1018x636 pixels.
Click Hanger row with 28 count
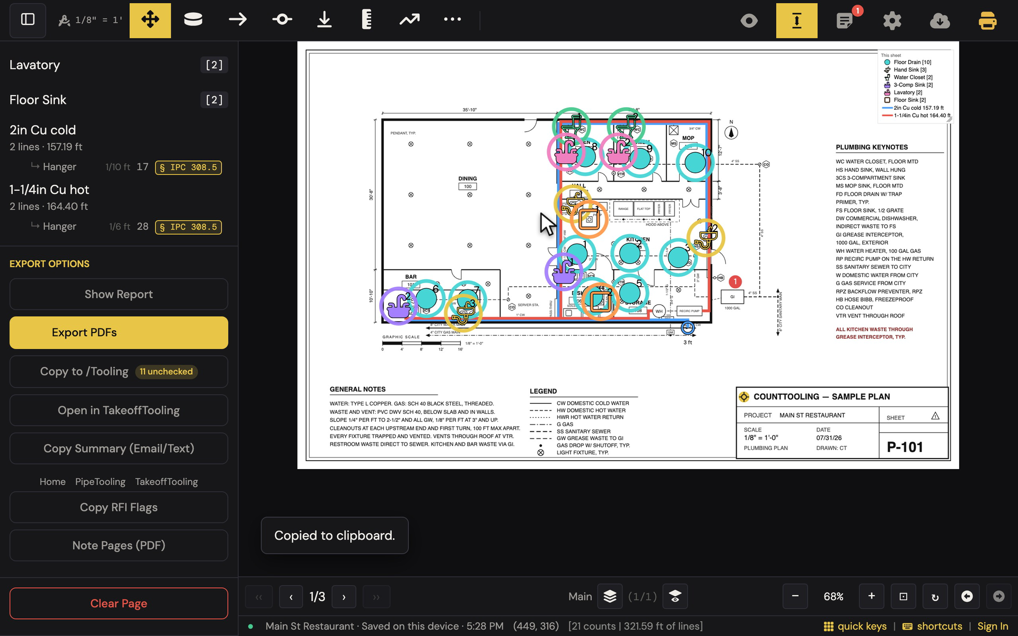click(119, 226)
